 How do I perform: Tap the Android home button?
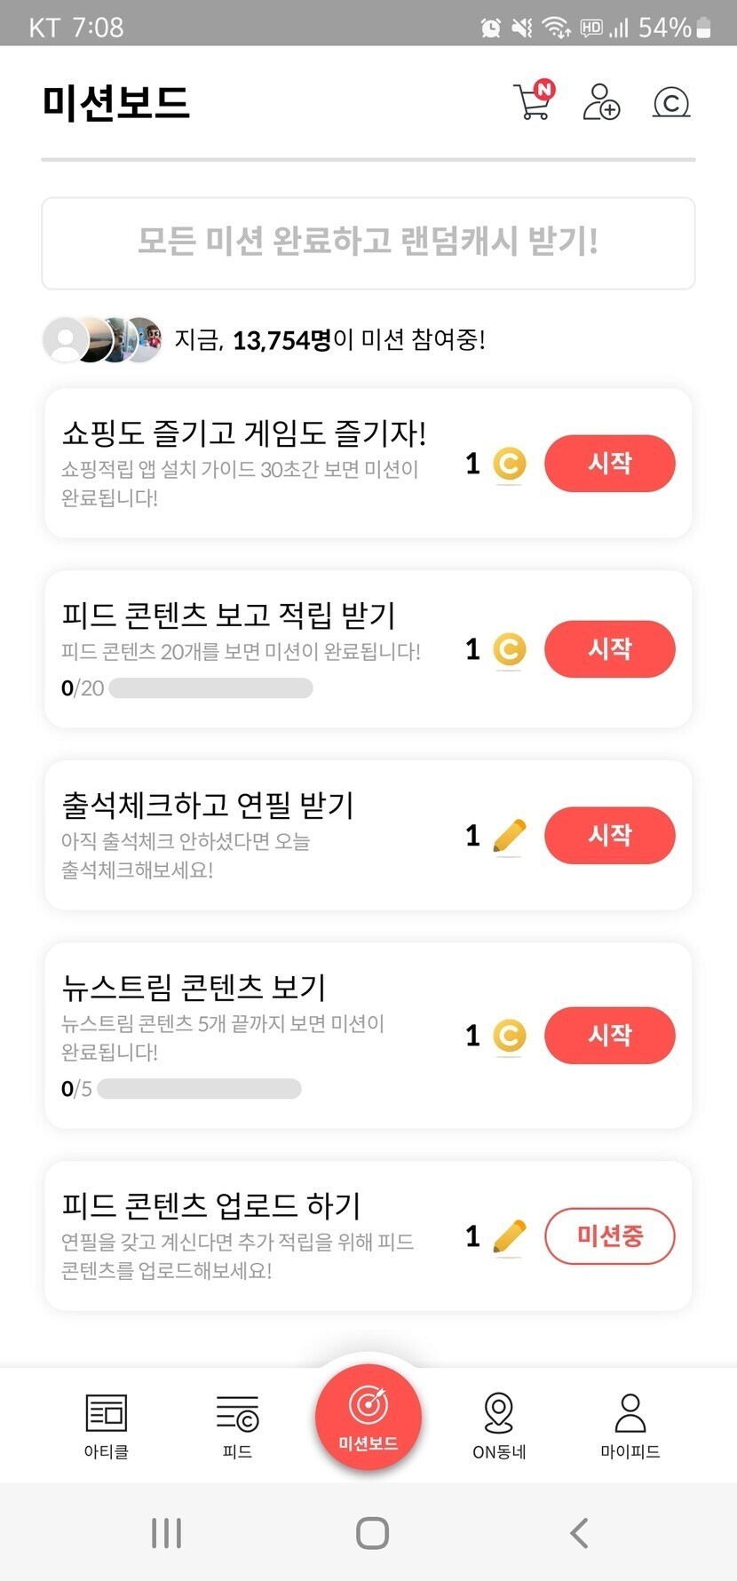point(372,1533)
